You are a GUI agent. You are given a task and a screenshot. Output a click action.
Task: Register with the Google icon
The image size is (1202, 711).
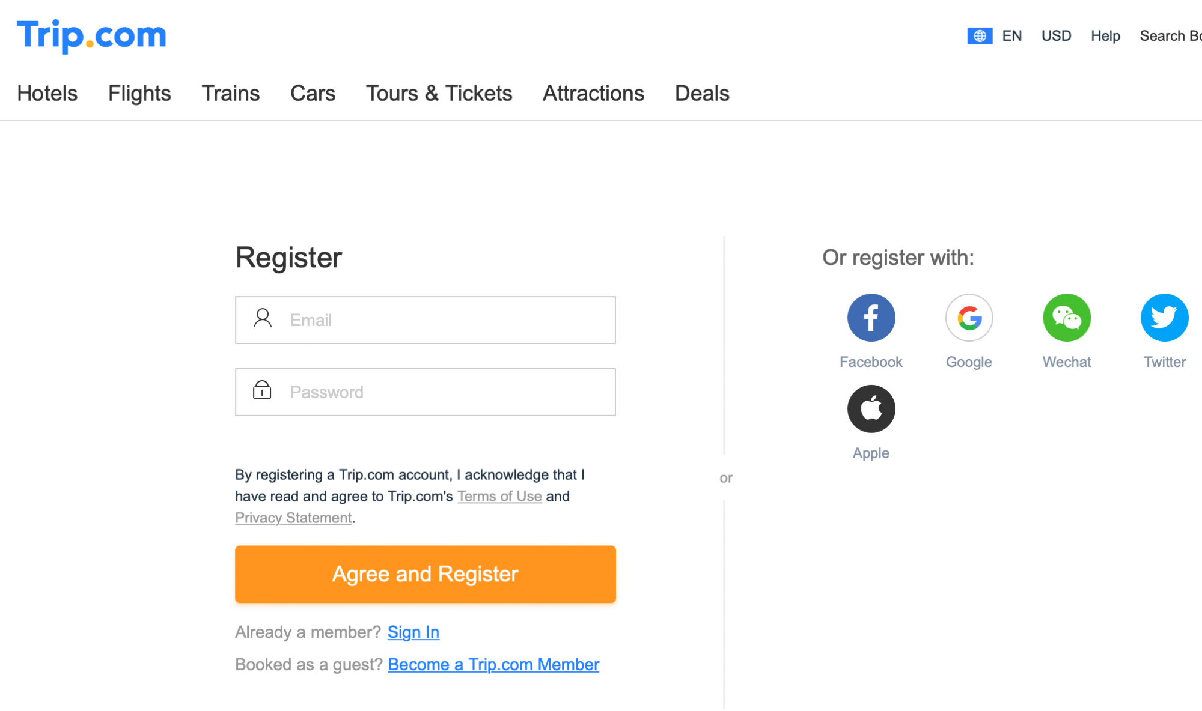click(969, 318)
